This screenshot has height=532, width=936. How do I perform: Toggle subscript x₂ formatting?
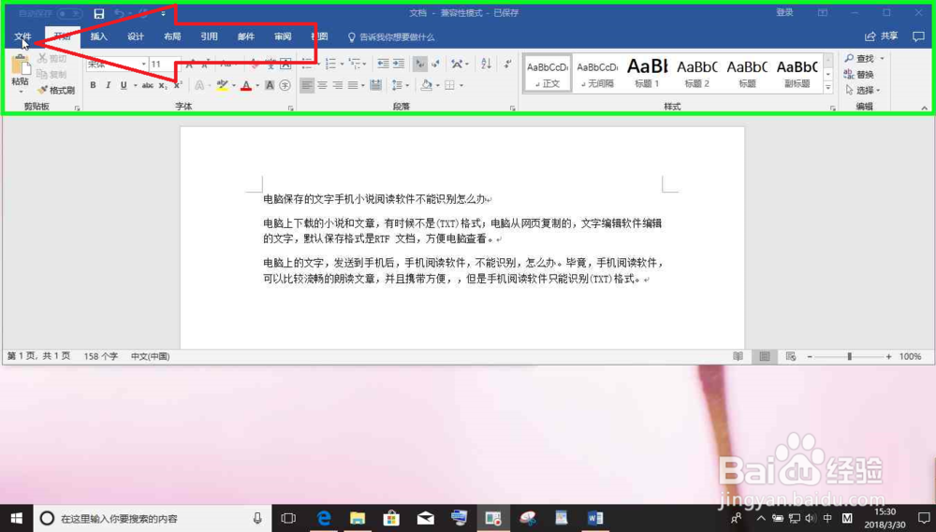coord(162,85)
